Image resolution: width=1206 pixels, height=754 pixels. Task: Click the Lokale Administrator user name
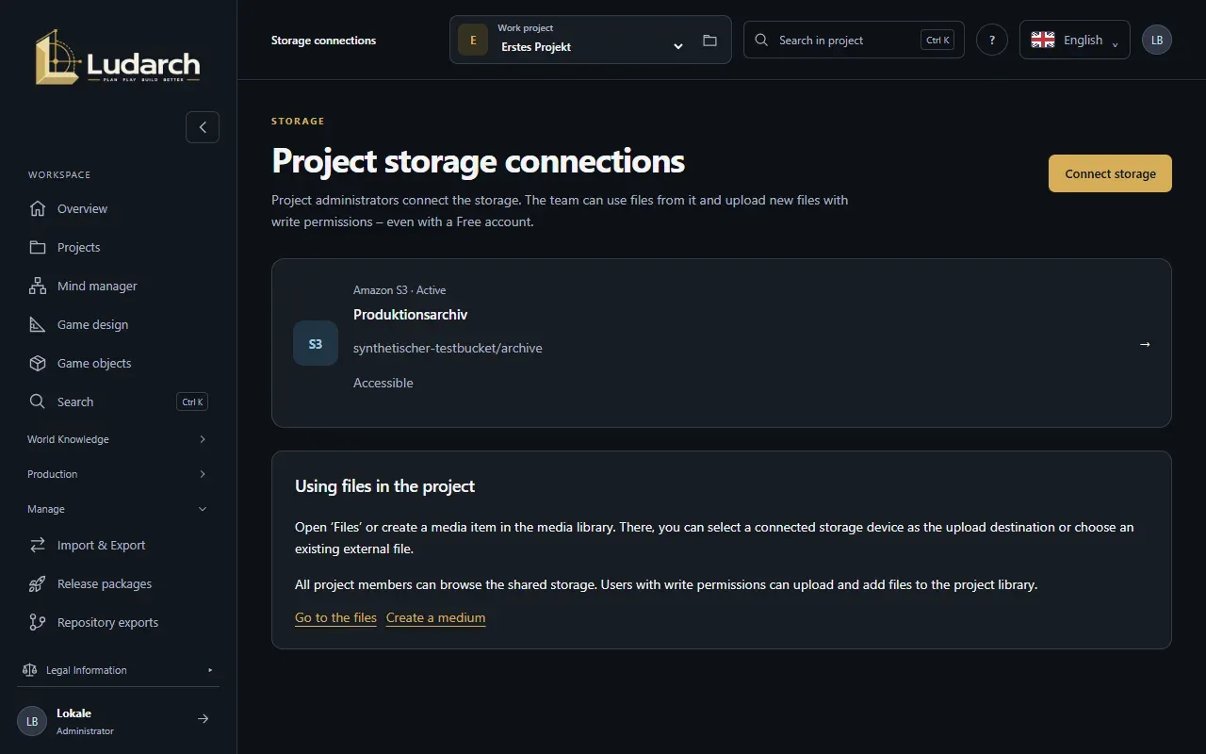(85, 721)
